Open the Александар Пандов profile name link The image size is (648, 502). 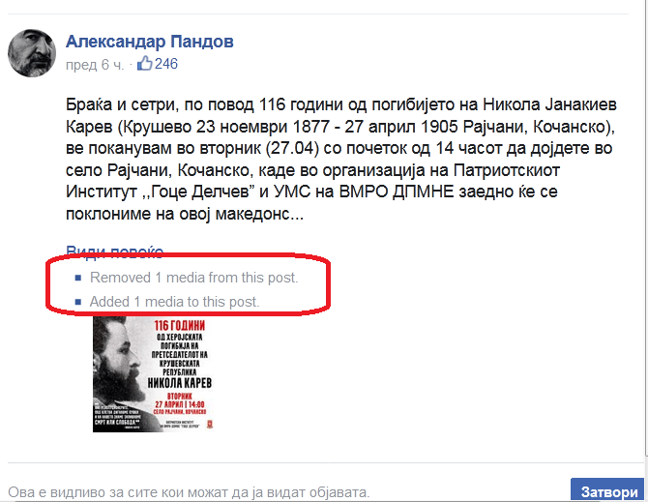click(x=150, y=42)
